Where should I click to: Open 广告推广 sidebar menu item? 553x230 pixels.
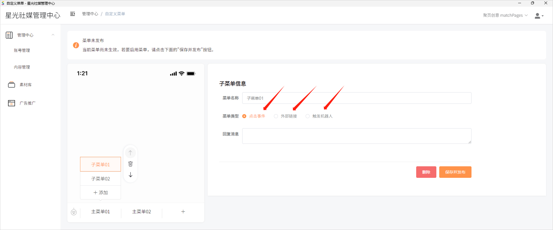click(28, 103)
